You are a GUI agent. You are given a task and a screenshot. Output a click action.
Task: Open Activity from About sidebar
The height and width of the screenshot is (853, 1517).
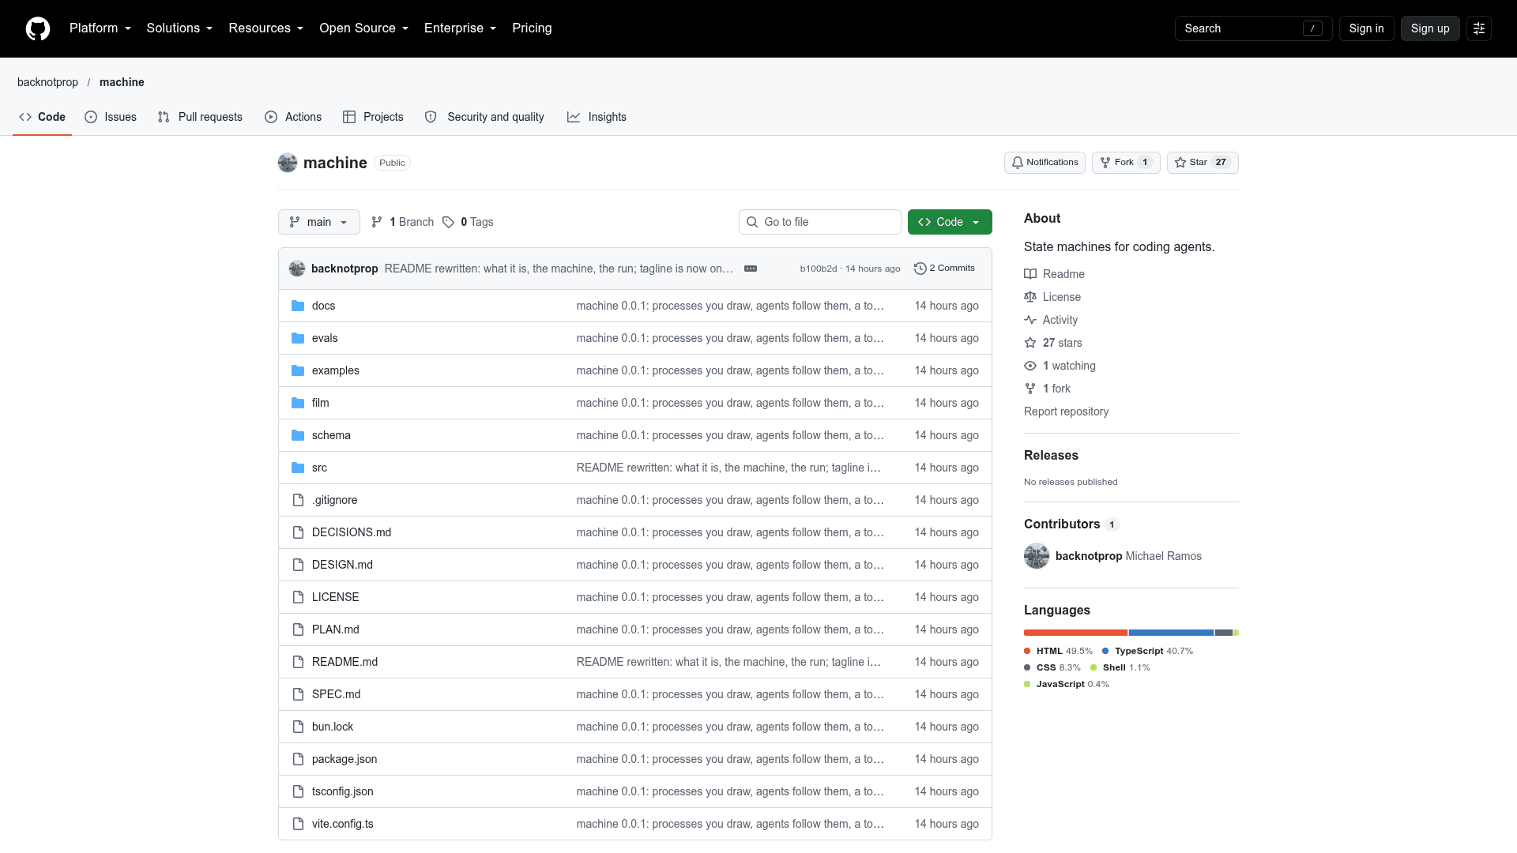click(1051, 320)
